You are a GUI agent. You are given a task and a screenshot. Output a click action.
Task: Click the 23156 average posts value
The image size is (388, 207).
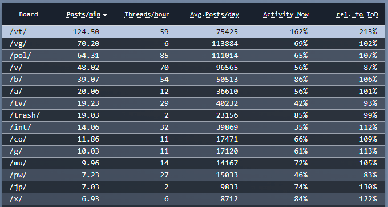(x=227, y=115)
